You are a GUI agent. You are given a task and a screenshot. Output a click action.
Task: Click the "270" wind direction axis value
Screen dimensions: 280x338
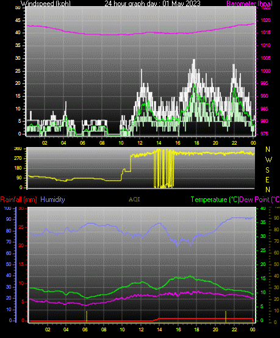pyautogui.click(x=18, y=158)
